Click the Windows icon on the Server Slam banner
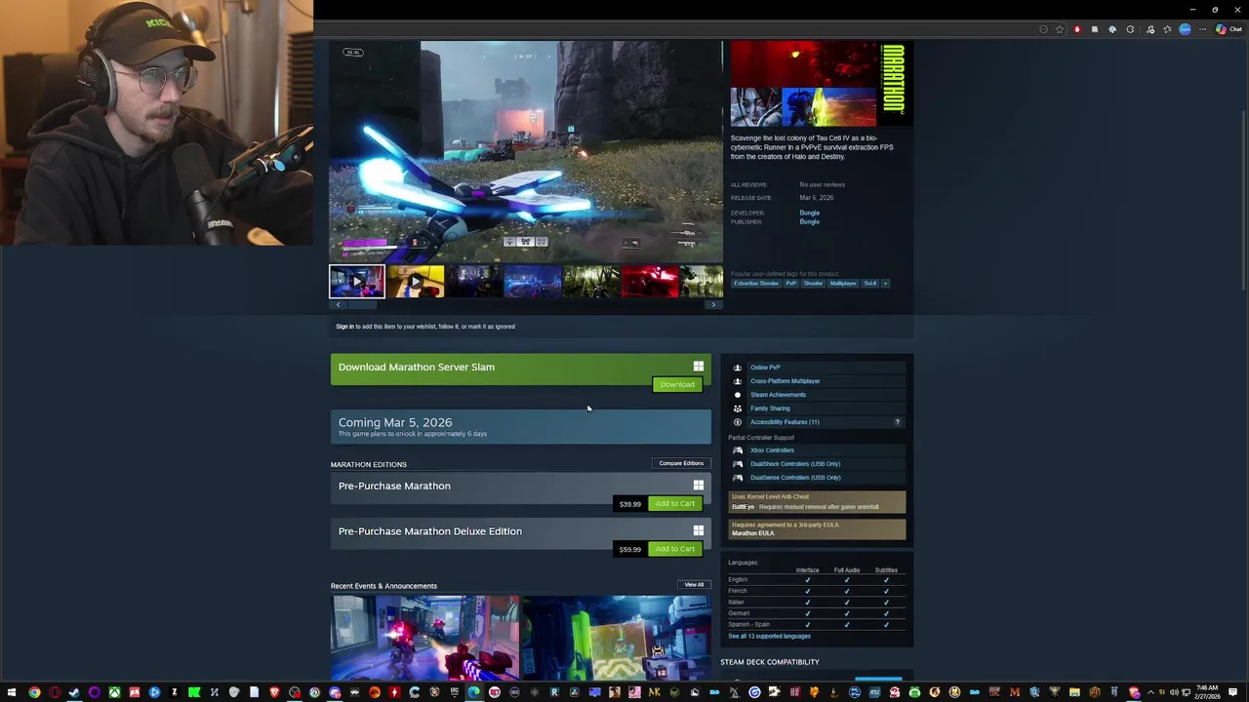 click(698, 367)
